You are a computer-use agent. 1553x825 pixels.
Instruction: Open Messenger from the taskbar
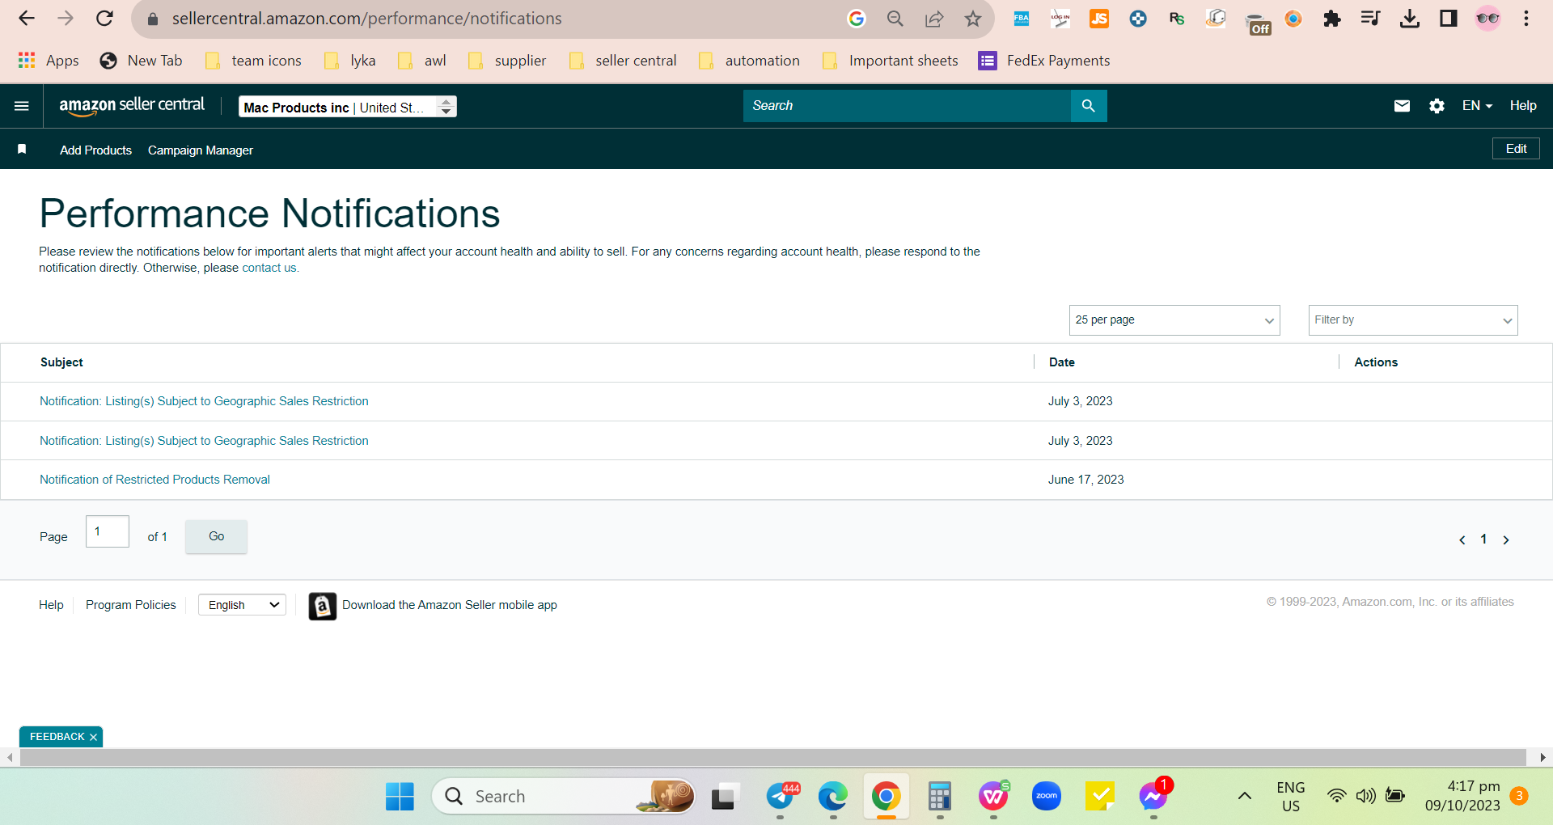coord(1153,797)
